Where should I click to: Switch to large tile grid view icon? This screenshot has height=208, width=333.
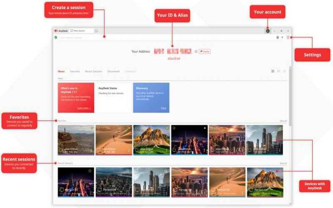pyautogui.click(x=273, y=71)
